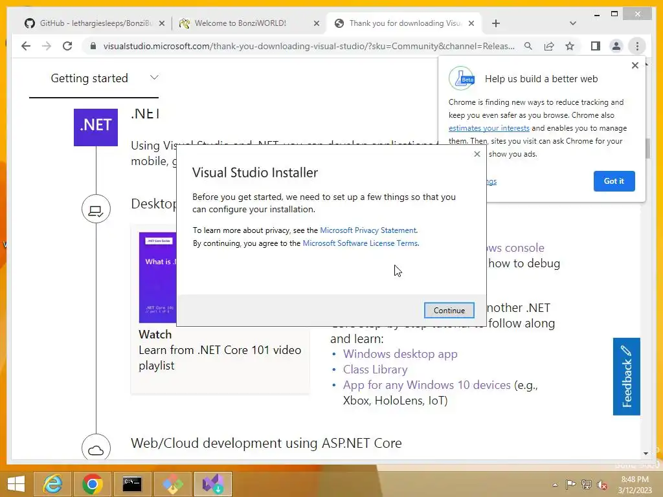Click the zoom magnifier icon in address bar
The width and height of the screenshot is (663, 497).
(x=528, y=46)
